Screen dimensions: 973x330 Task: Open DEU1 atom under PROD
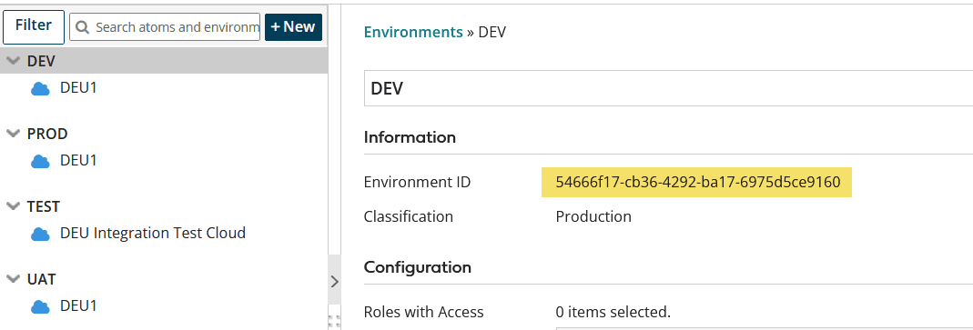click(x=79, y=161)
